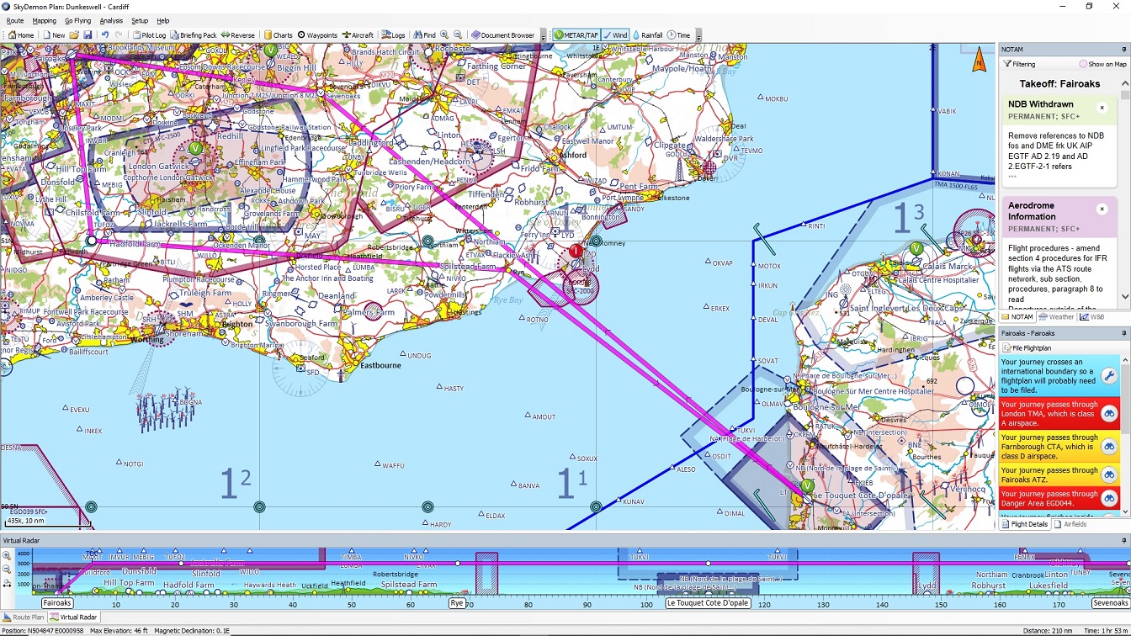Open Logs from the toolbar

[393, 35]
